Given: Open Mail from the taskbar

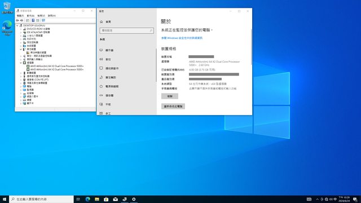Looking at the screenshot, I should pyautogui.click(x=115, y=199).
